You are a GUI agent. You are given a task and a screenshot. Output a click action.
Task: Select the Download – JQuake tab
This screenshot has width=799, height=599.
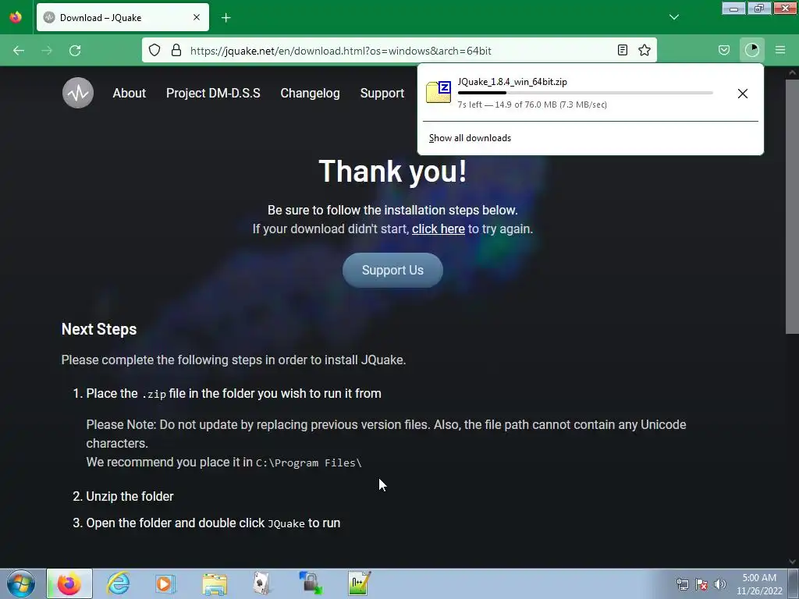pyautogui.click(x=123, y=17)
